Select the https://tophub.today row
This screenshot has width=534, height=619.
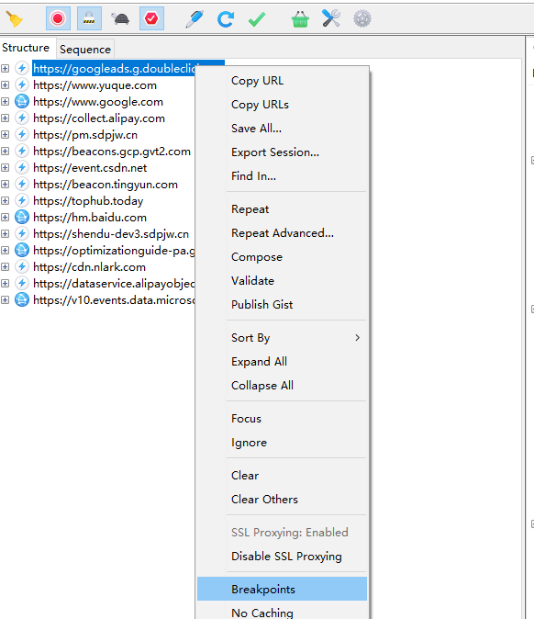click(x=88, y=201)
